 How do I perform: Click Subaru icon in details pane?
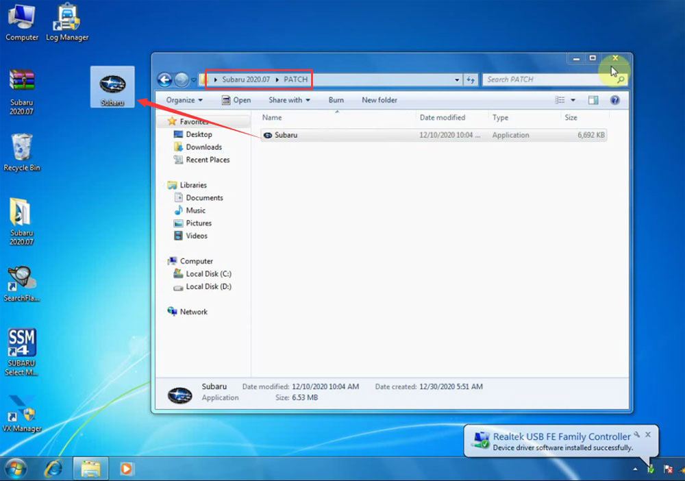[x=179, y=395]
